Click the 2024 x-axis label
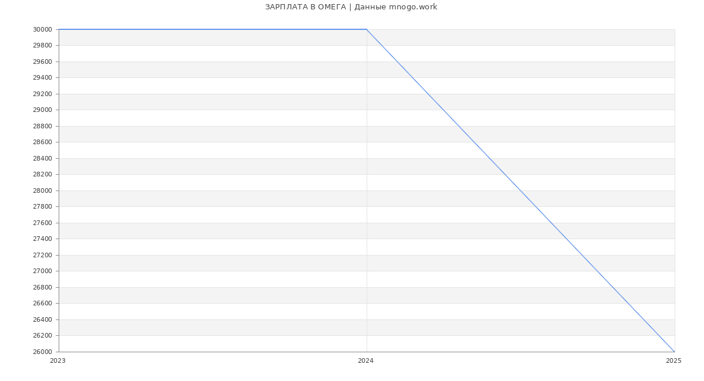The image size is (704, 381). click(x=365, y=361)
